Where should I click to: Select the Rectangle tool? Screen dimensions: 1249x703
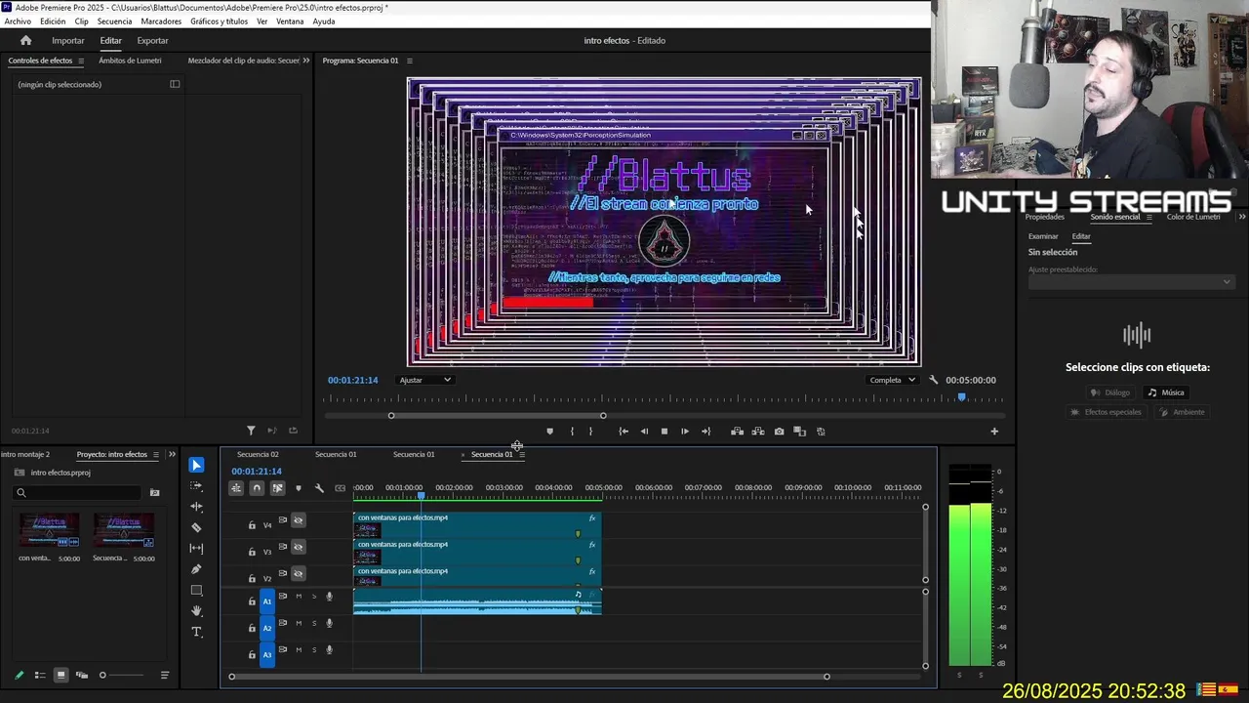point(196,591)
